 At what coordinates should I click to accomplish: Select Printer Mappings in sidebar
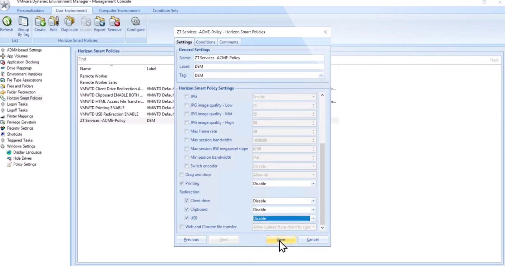click(x=20, y=116)
